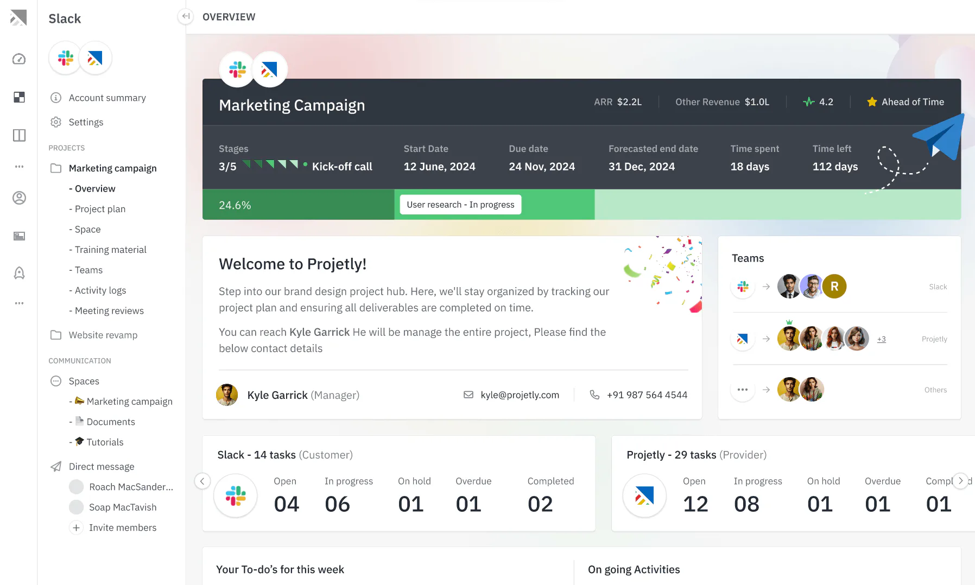The width and height of the screenshot is (975, 585).
Task: Open the Documents space
Action: (111, 422)
